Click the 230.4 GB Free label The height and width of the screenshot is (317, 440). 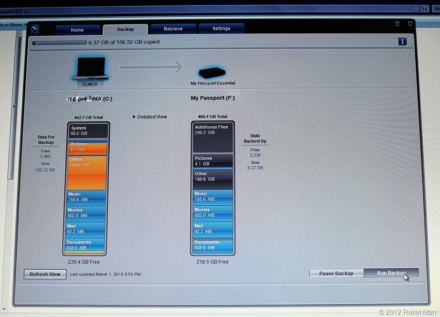84,262
